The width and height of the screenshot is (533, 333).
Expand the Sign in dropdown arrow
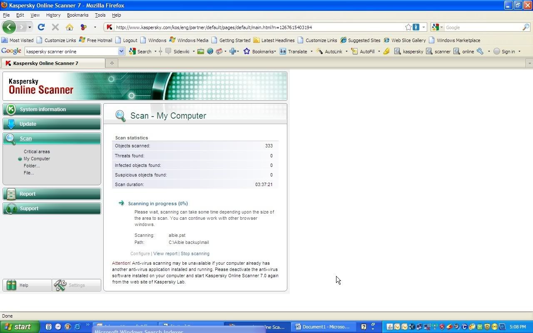519,52
